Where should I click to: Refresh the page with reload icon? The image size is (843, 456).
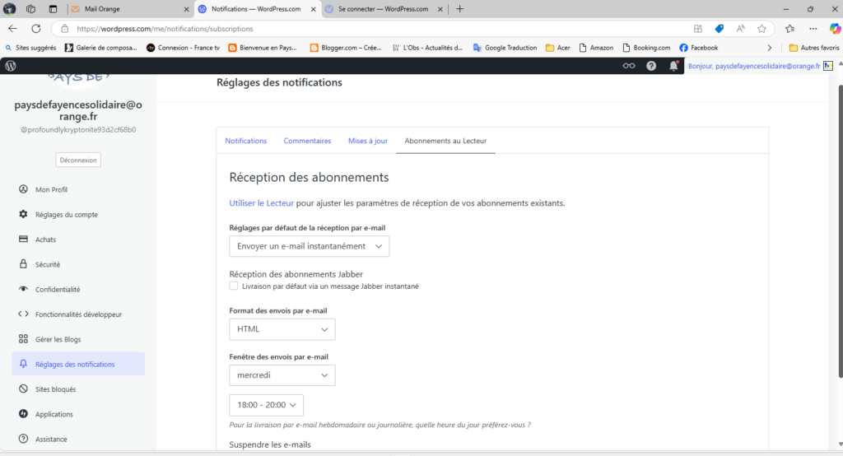[x=36, y=28]
